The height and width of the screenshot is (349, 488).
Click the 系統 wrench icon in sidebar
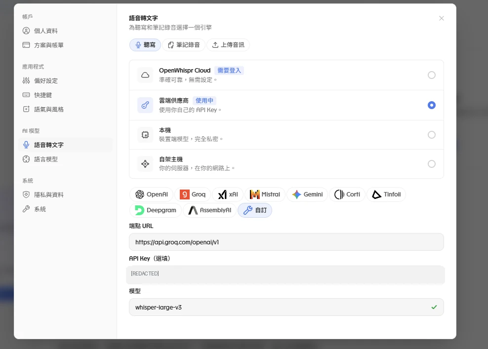point(26,209)
